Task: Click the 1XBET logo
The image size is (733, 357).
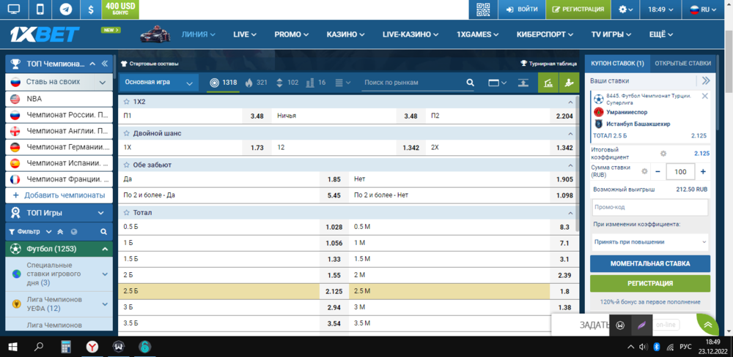Action: (45, 34)
